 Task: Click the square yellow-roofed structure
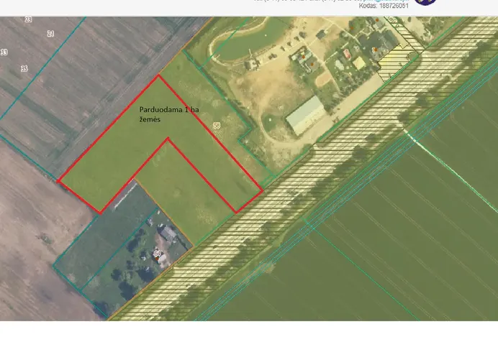(359, 63)
